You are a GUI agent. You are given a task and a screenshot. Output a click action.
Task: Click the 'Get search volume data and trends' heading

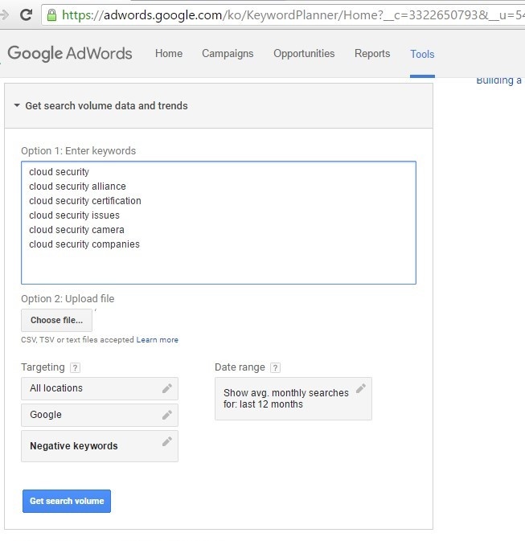pyautogui.click(x=106, y=105)
